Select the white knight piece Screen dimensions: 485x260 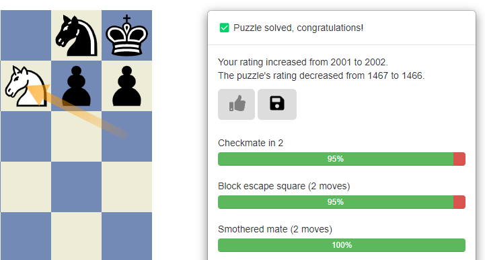point(26,86)
